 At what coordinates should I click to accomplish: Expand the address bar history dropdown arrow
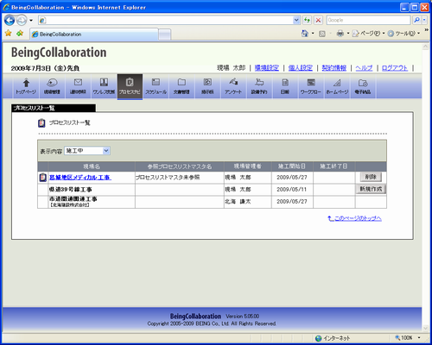tap(296, 20)
